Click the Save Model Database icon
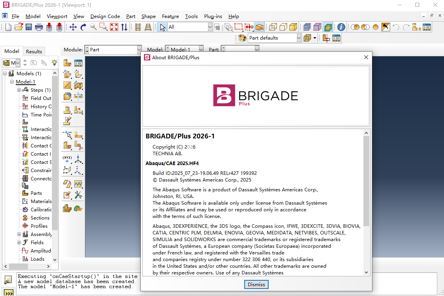444x296 pixels. click(29, 27)
